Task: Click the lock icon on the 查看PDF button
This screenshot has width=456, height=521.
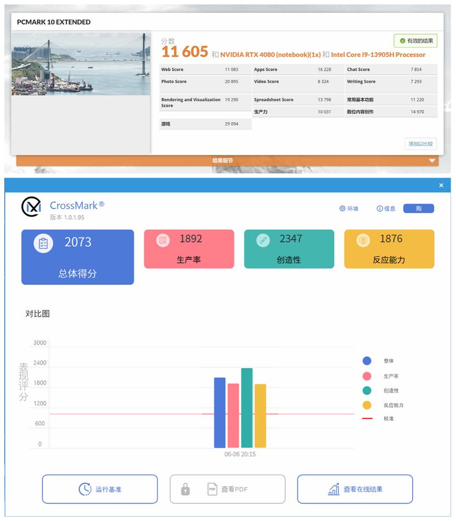Action: (184, 489)
